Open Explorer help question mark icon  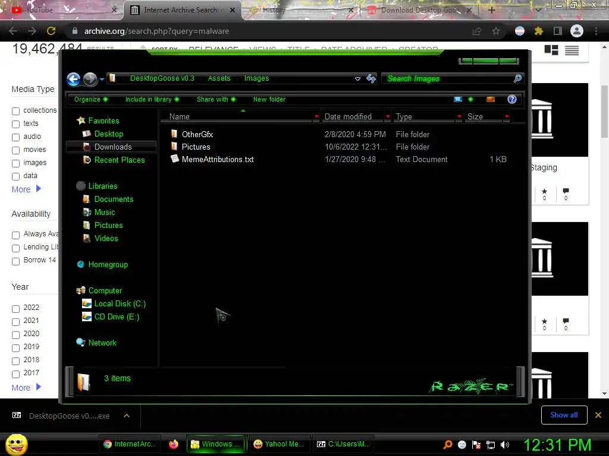[x=512, y=99]
